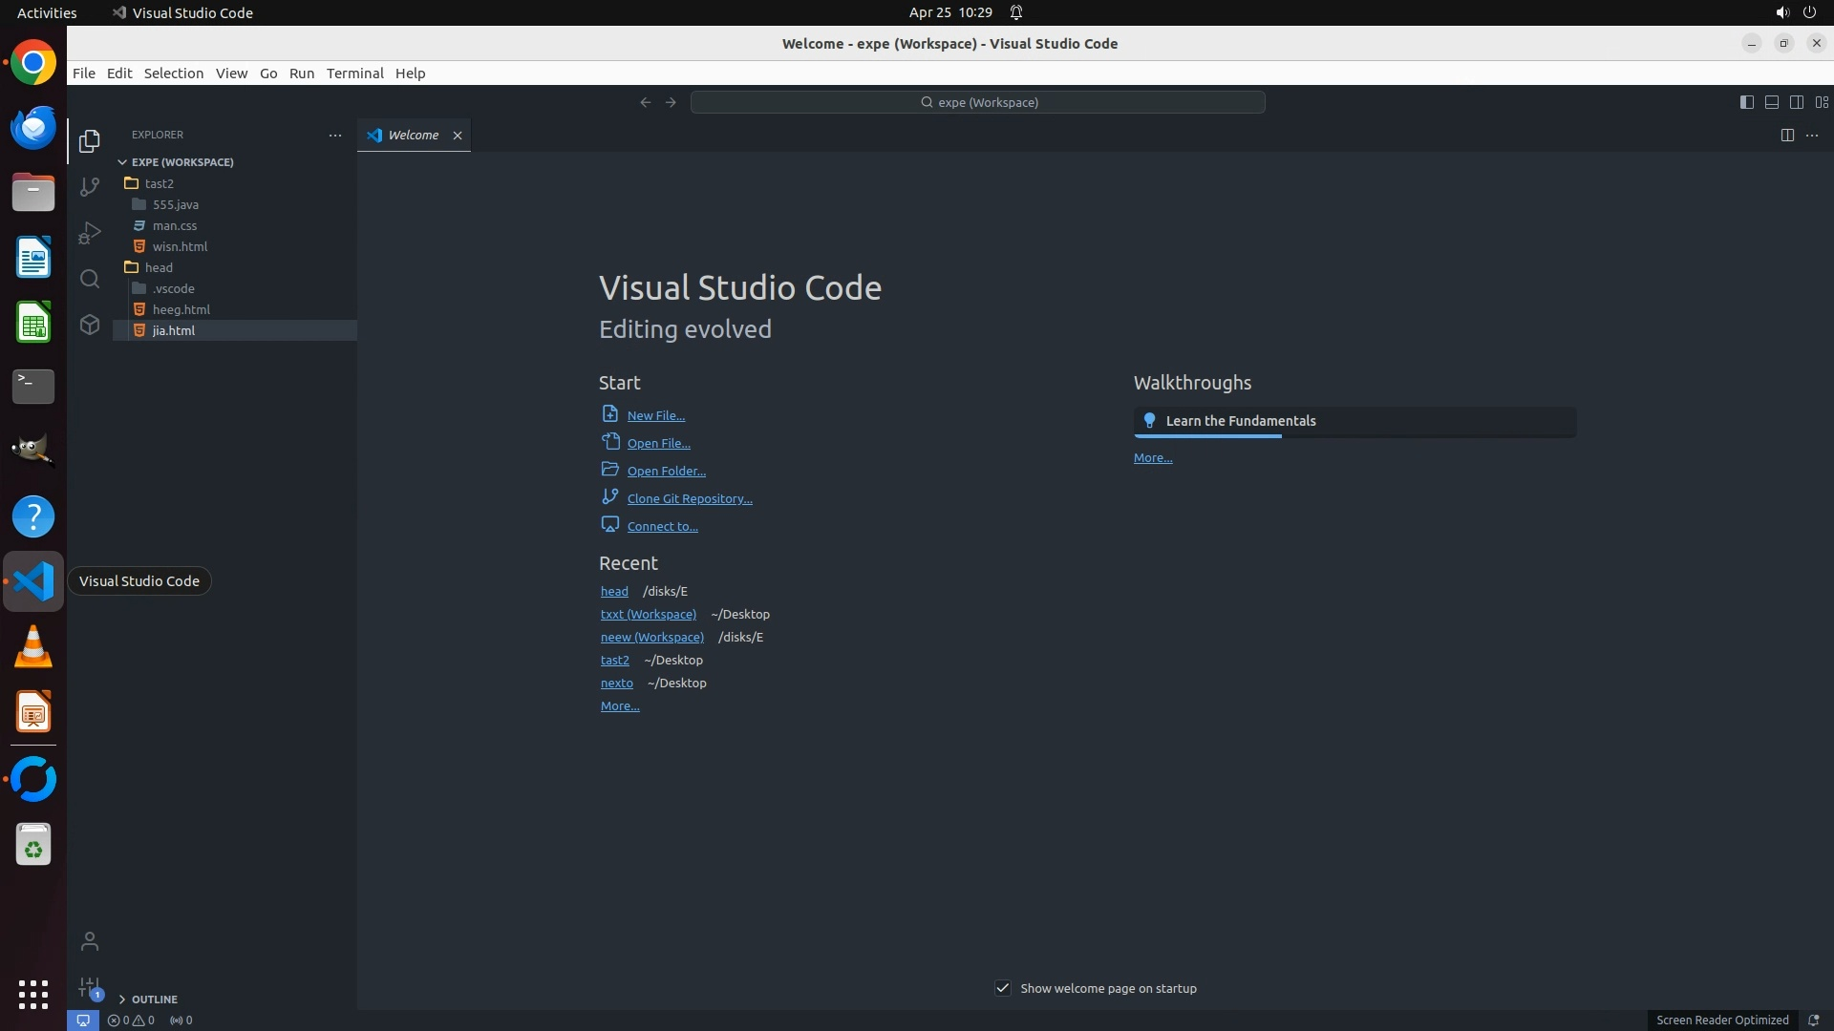
Task: Collapse the EXPE (WORKSPACE) section
Action: coord(181,162)
